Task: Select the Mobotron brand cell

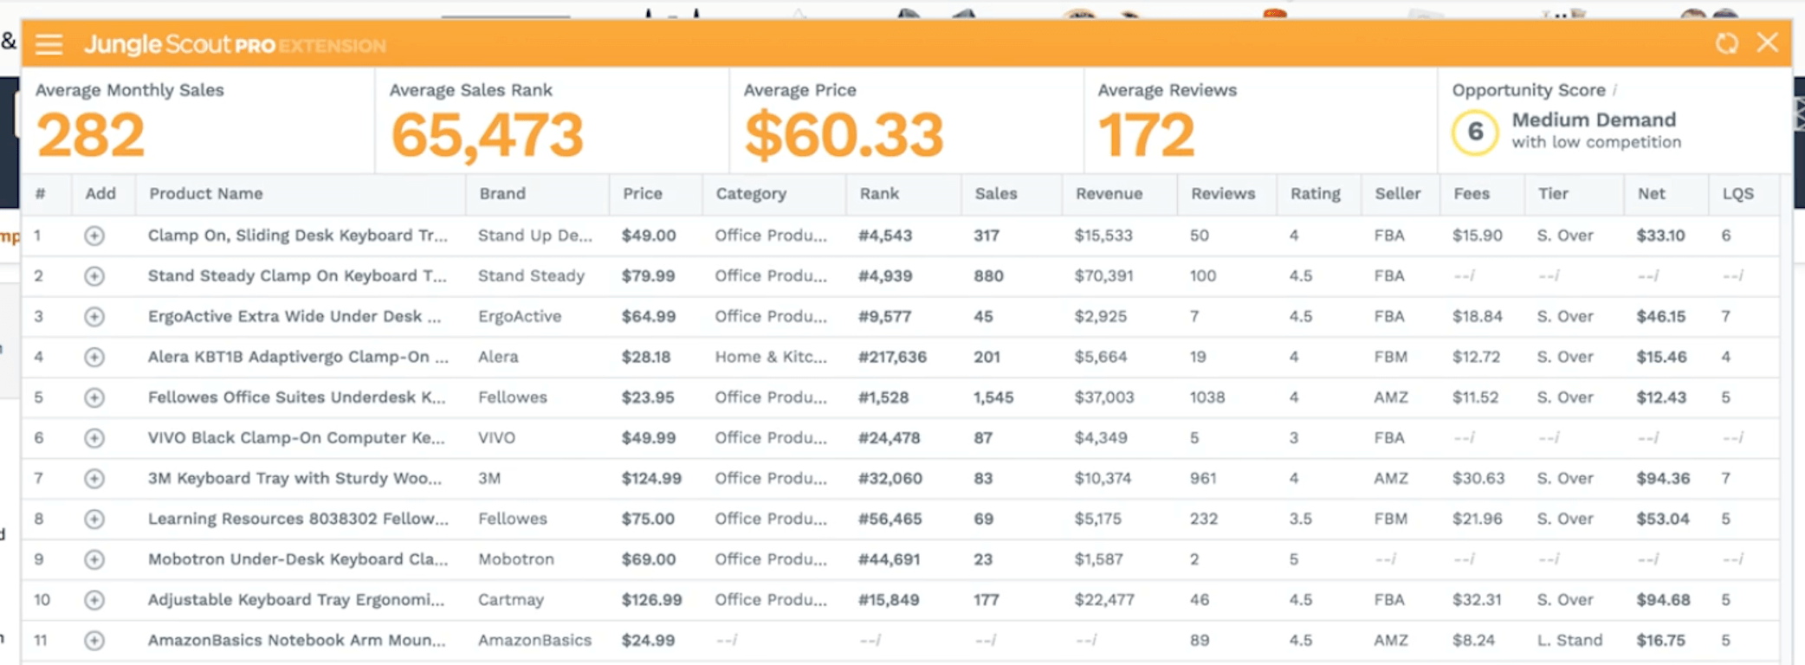Action: pos(516,559)
